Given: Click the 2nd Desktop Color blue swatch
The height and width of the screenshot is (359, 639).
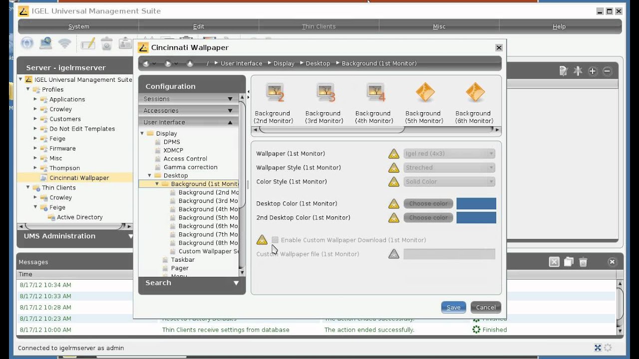Looking at the screenshot, I should click(x=476, y=217).
